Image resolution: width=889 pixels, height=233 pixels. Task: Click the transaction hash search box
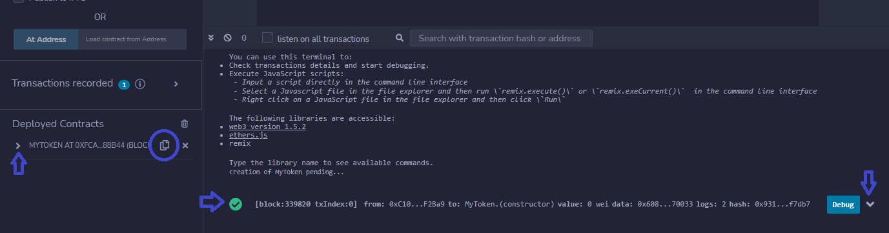coord(501,38)
